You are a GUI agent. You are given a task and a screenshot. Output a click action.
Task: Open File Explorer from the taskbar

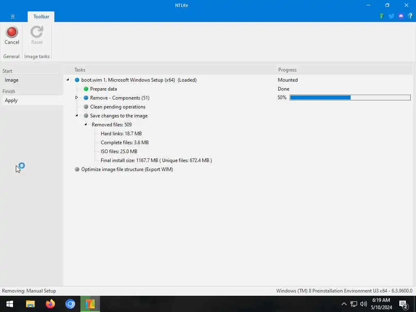click(30, 304)
